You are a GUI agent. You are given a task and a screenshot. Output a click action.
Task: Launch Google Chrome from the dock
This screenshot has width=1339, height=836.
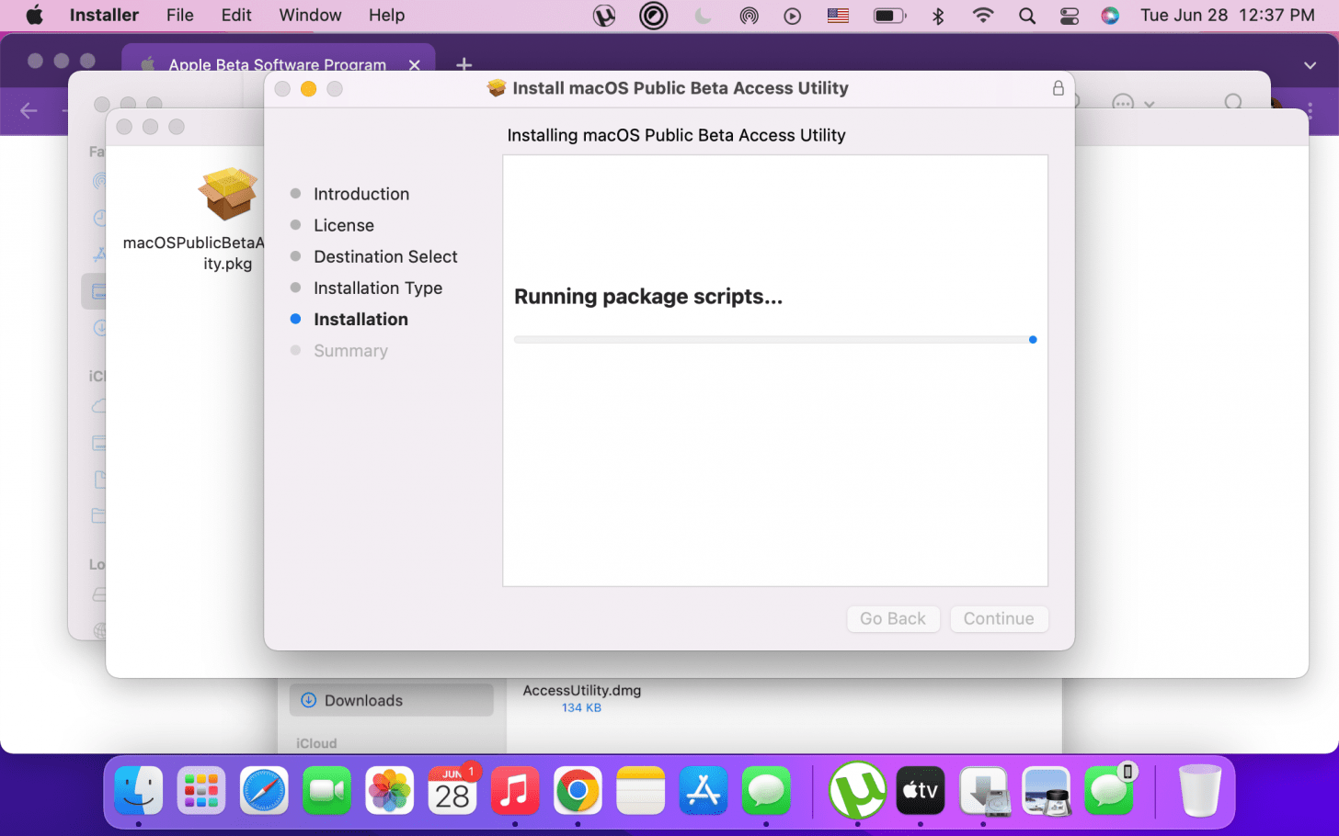coord(578,790)
